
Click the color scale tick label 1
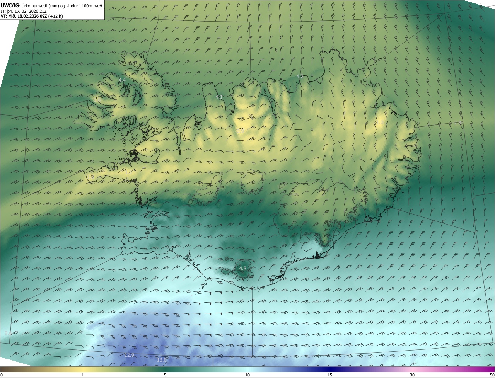click(83, 375)
